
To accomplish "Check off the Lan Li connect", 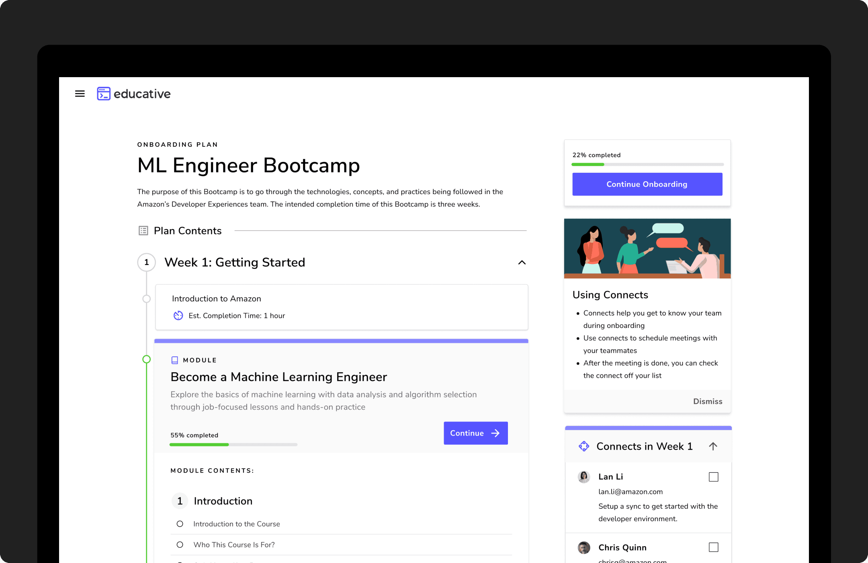I will point(713,477).
